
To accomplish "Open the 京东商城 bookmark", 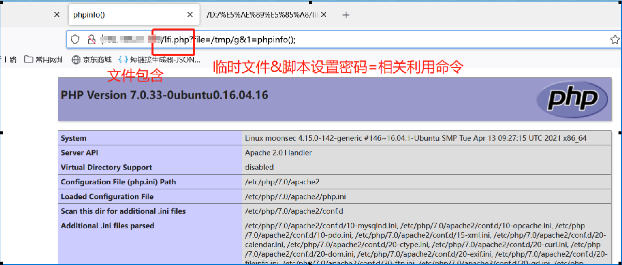I will click(x=92, y=60).
